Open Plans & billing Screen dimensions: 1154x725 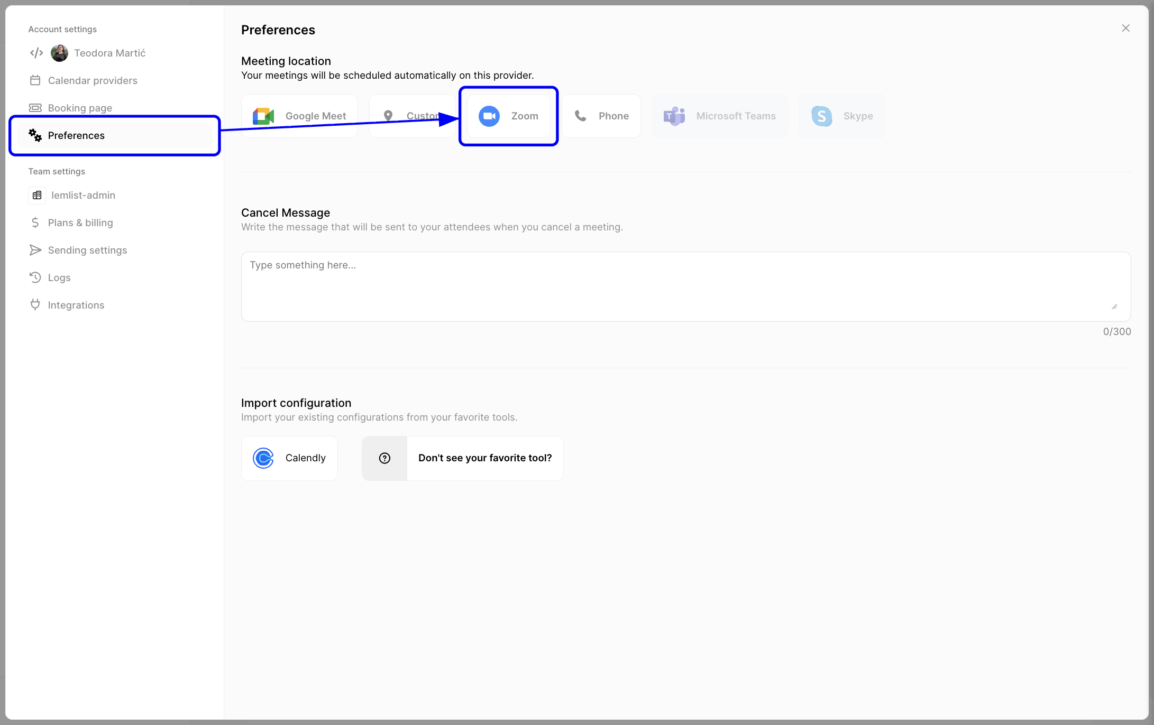[80, 222]
